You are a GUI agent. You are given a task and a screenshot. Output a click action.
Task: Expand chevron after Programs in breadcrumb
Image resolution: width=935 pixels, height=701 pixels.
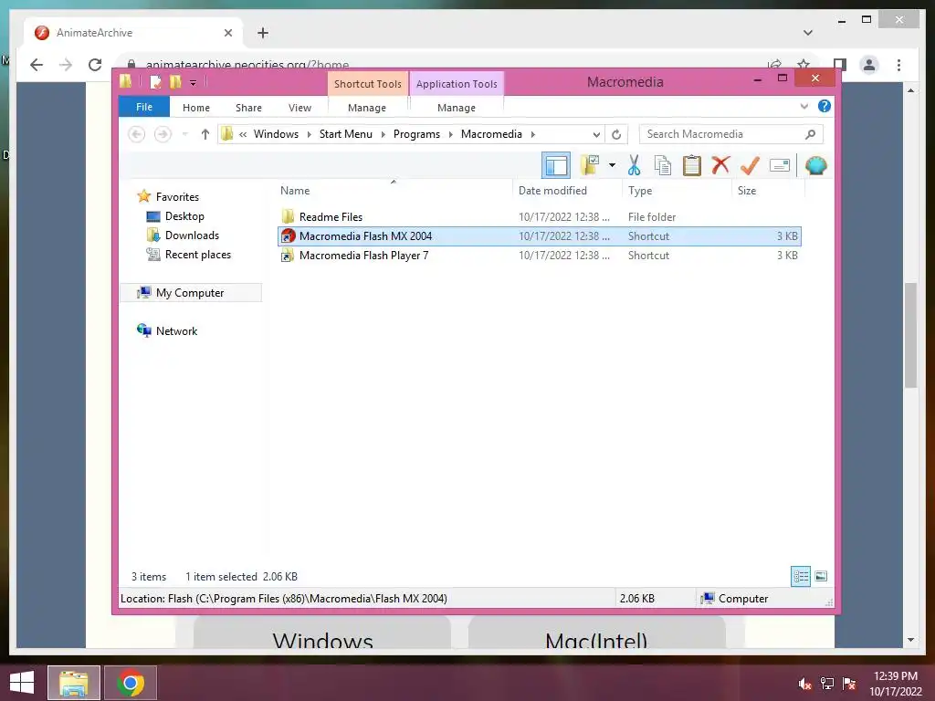451,134
